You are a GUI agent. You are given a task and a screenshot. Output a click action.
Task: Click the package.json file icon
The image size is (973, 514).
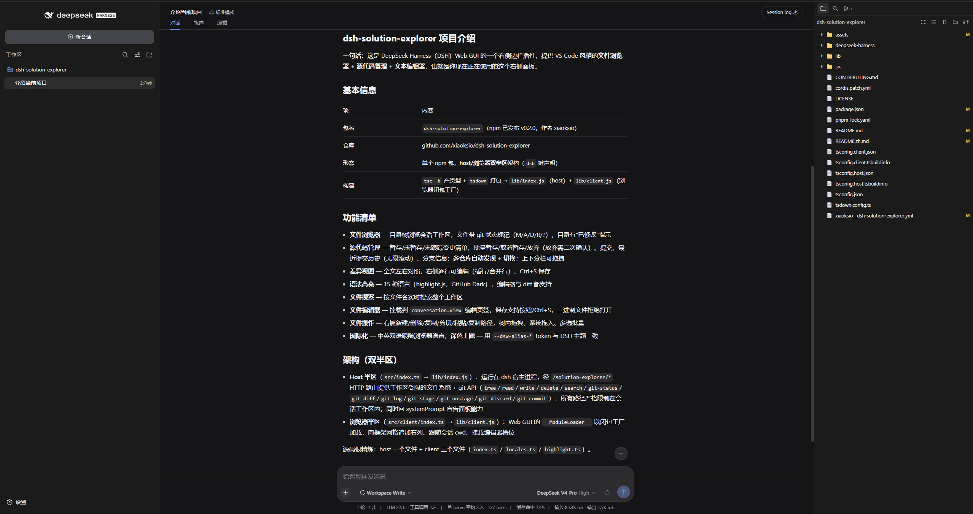click(x=830, y=109)
